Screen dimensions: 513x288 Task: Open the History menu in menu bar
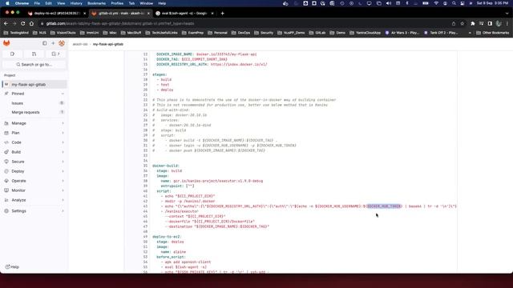pyautogui.click(x=76, y=3)
